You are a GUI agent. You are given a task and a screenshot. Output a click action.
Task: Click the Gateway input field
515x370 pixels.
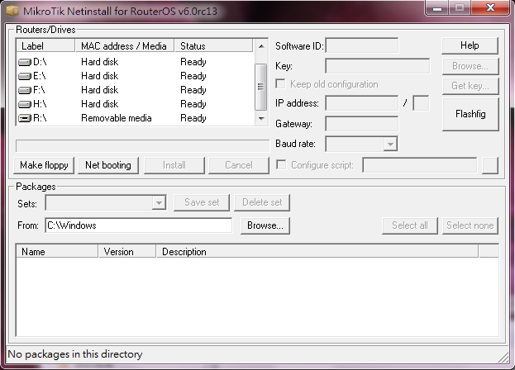(362, 124)
